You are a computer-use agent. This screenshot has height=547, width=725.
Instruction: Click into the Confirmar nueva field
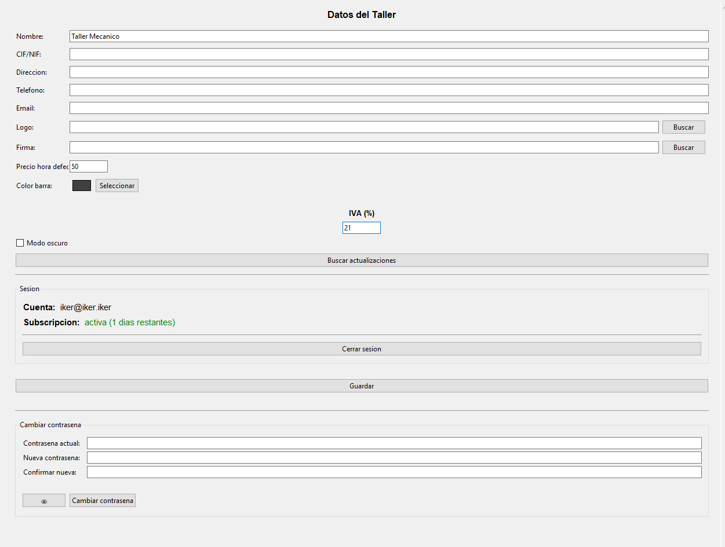[x=394, y=472]
